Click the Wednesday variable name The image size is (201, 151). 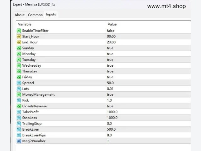tap(32, 65)
